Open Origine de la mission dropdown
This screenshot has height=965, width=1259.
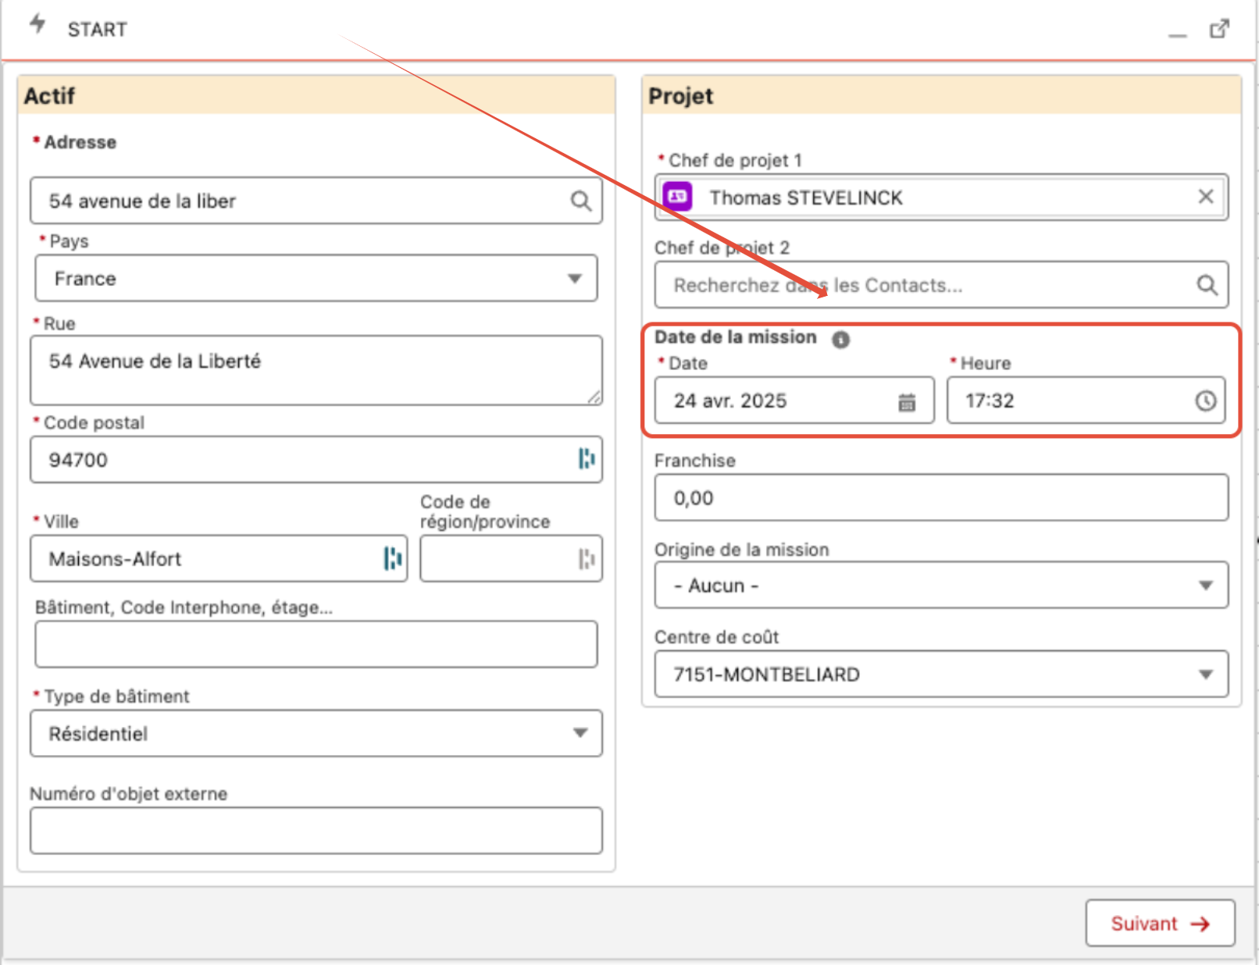[941, 585]
